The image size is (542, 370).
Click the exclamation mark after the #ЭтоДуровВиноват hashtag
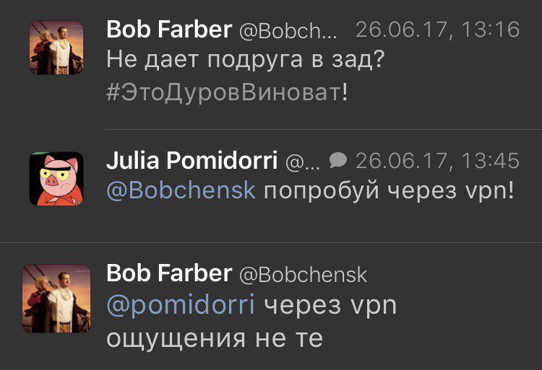coord(345,92)
